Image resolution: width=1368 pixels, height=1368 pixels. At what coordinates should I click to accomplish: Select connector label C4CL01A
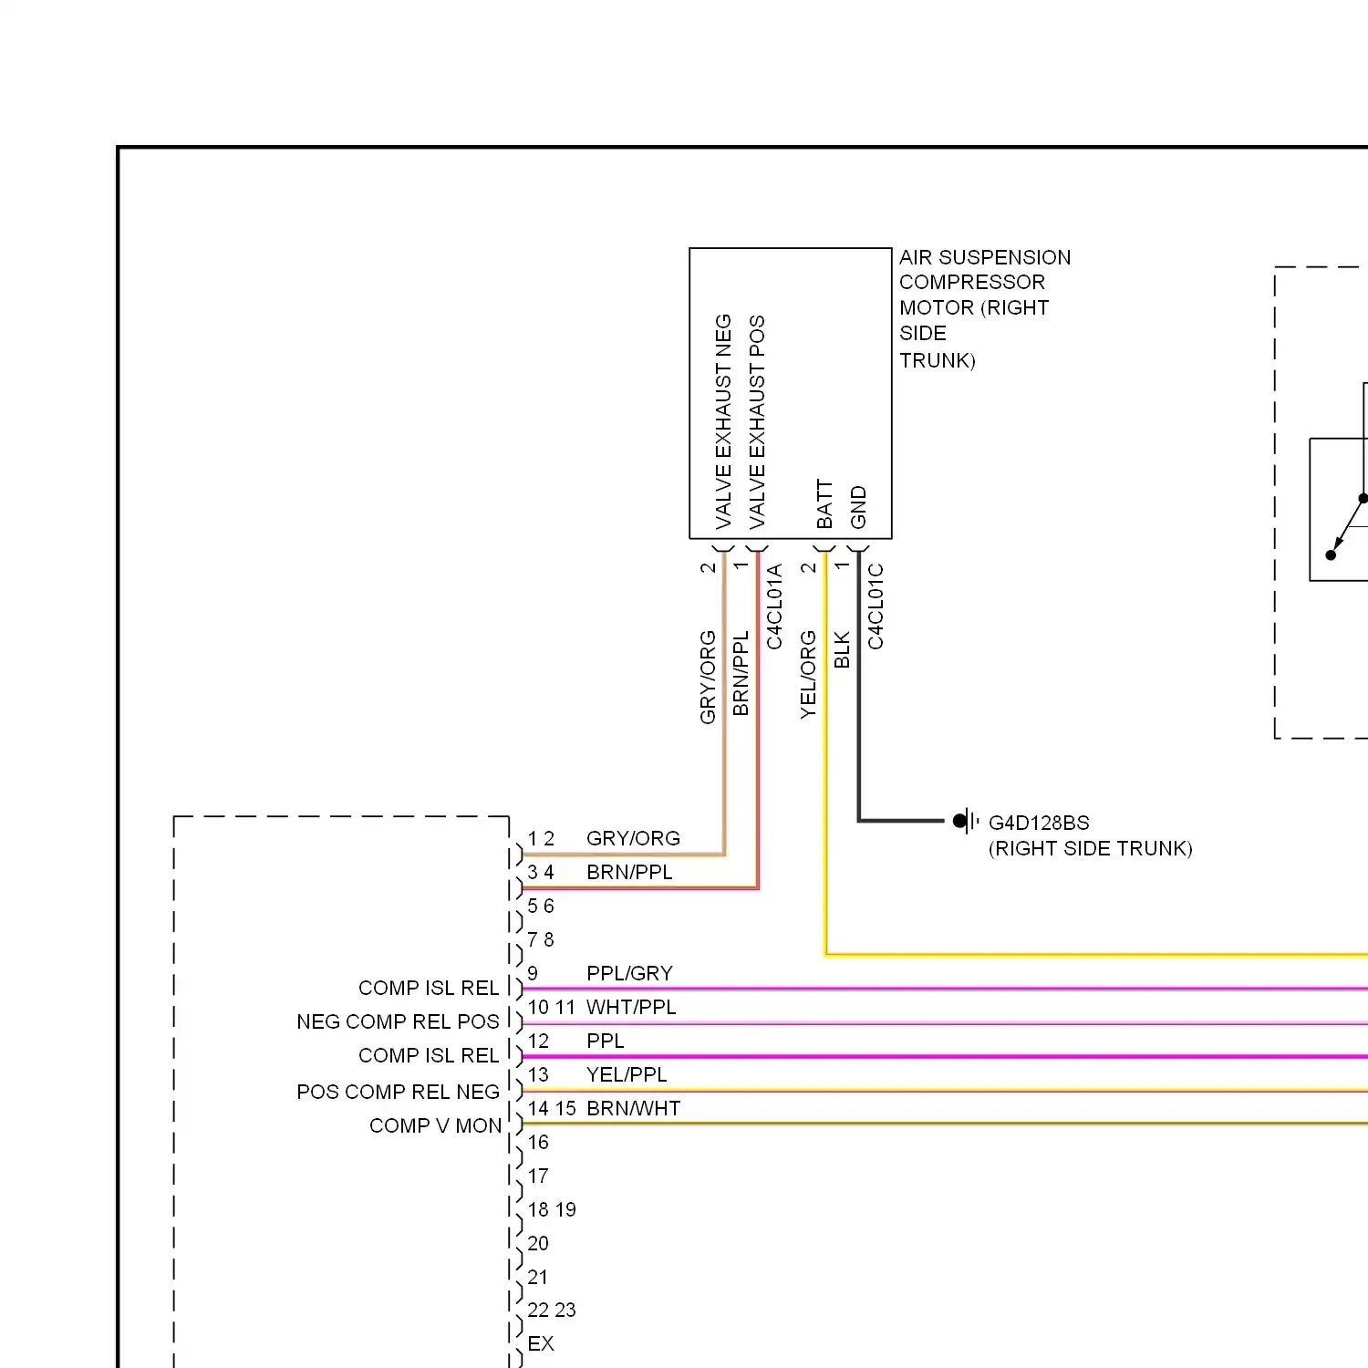(x=774, y=606)
